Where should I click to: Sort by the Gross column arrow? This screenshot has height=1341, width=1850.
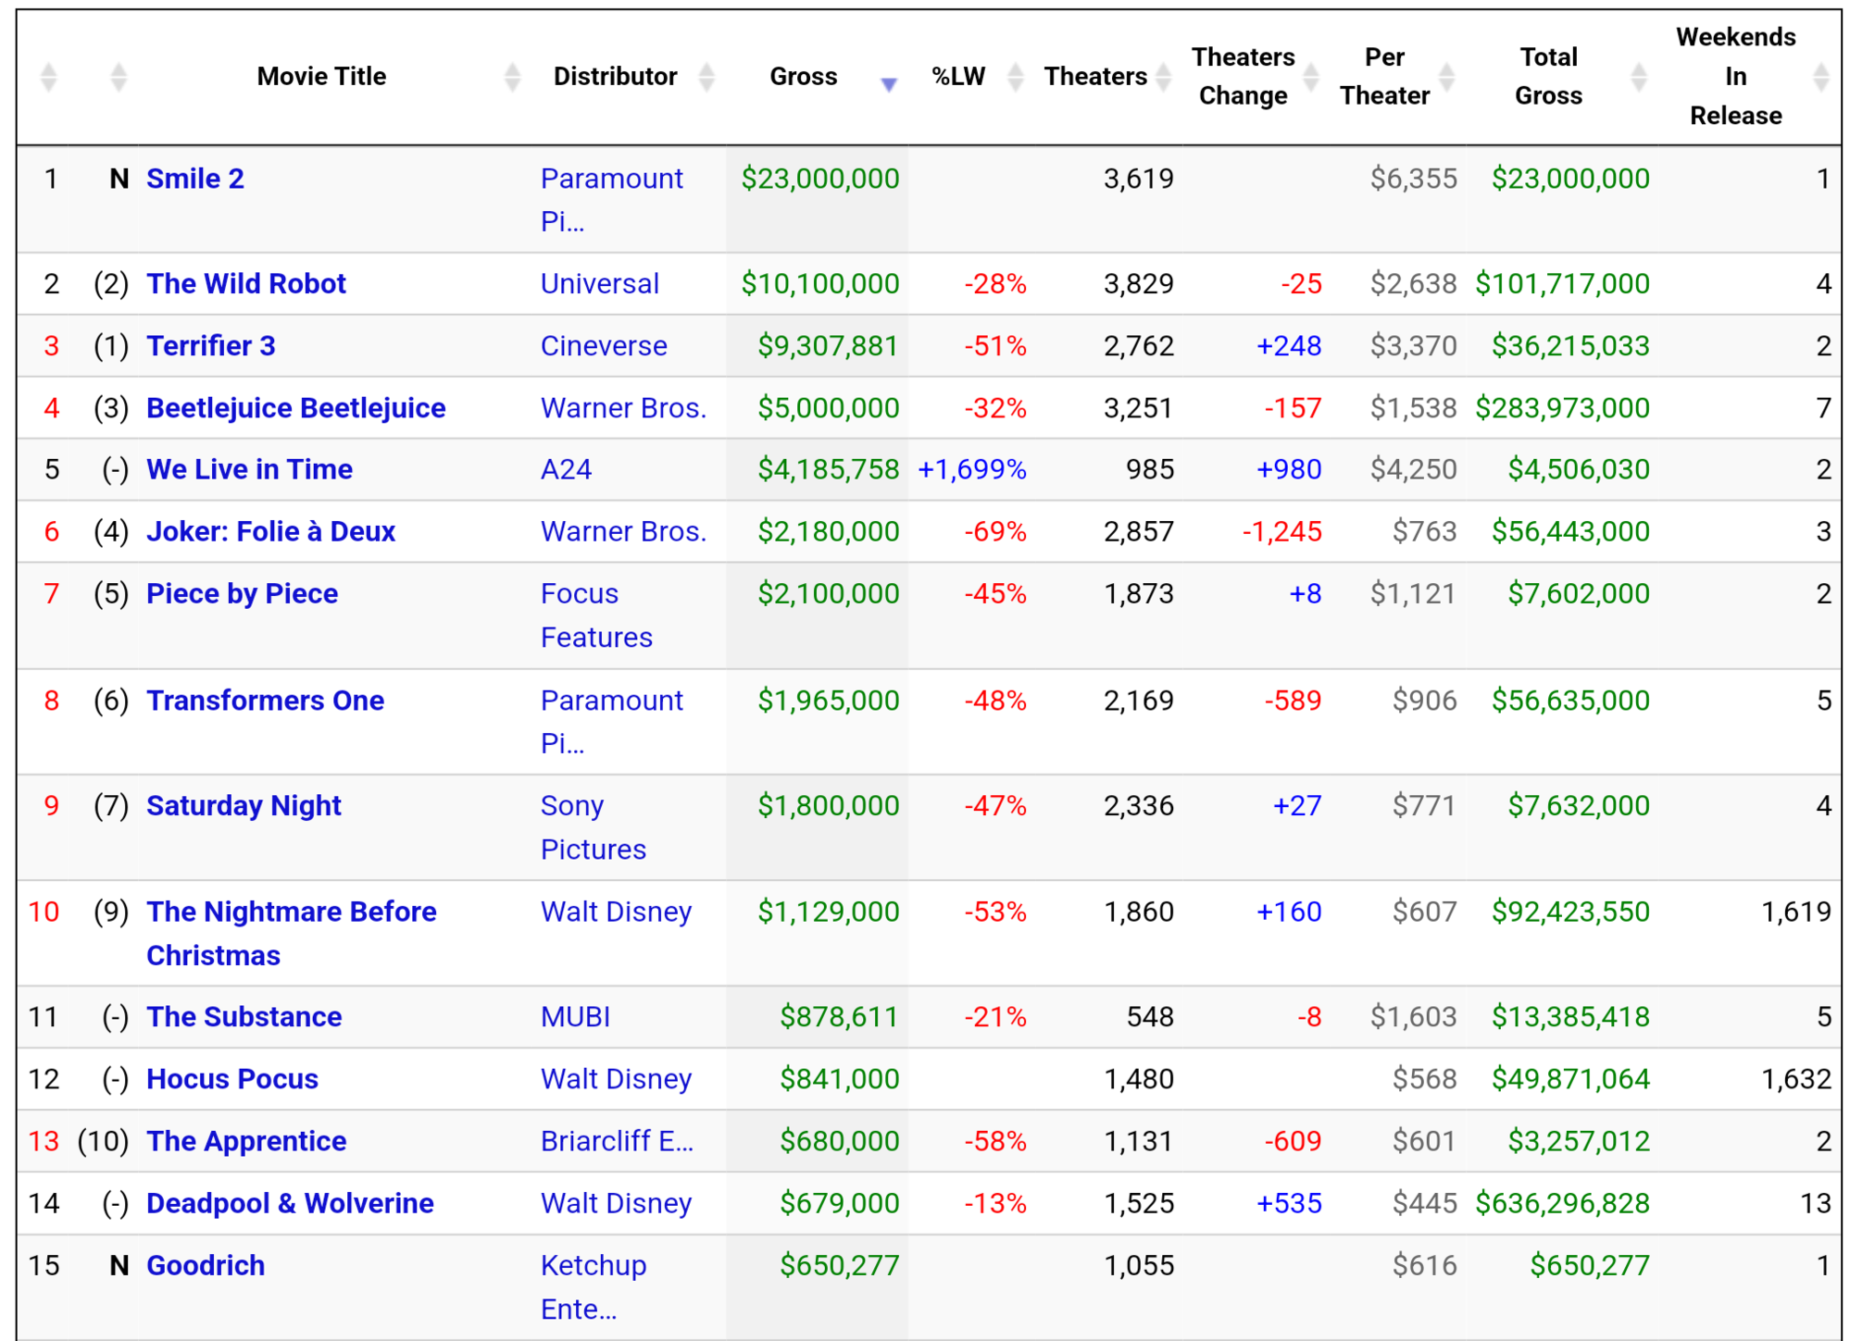click(888, 83)
